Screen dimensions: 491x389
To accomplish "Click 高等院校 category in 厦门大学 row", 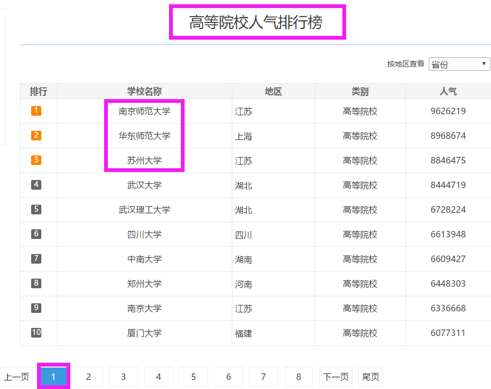I will 360,333.
